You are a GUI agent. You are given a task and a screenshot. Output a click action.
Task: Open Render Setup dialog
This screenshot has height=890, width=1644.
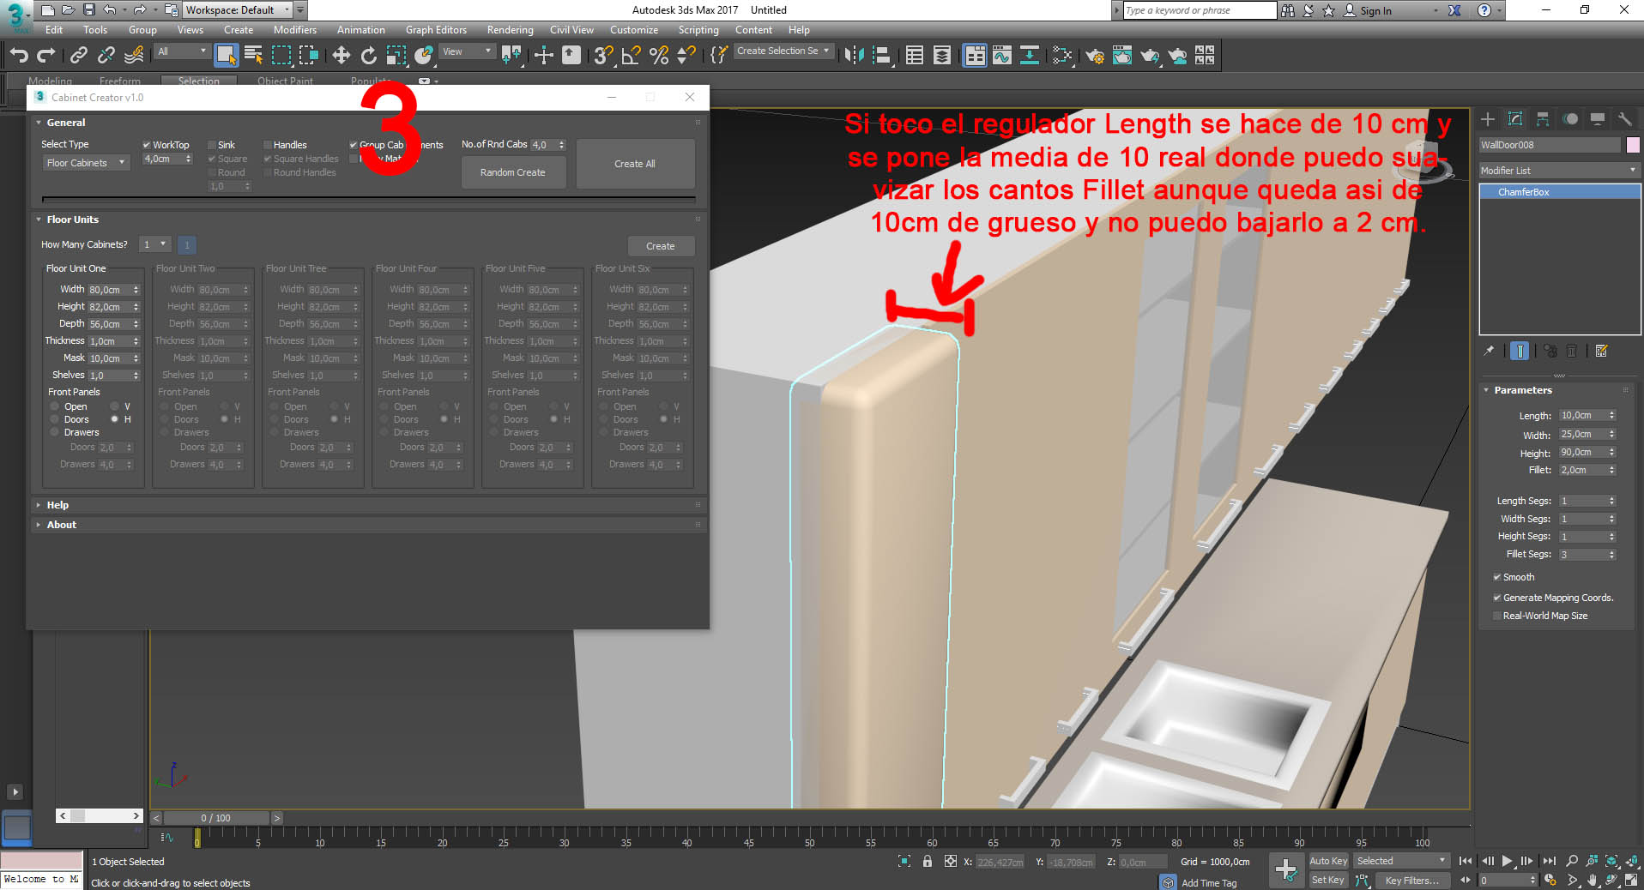[1095, 56]
